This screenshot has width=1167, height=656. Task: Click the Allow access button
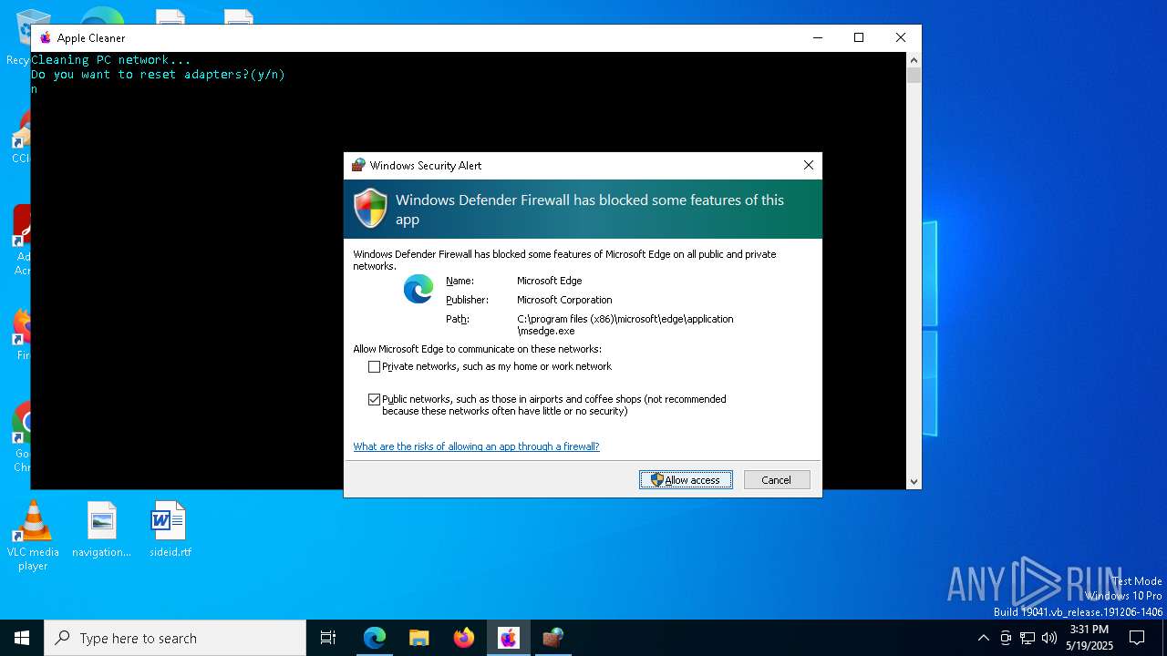point(686,480)
